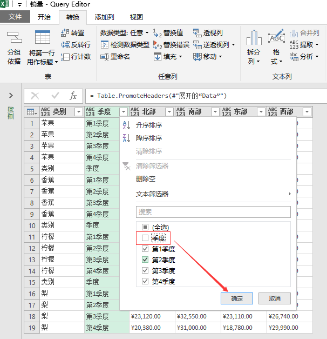The width and height of the screenshot is (327, 339).
Task: Click the Transpose (转置) icon
Action: 65,33
